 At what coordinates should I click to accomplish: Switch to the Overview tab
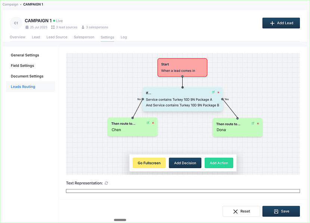pos(17,37)
